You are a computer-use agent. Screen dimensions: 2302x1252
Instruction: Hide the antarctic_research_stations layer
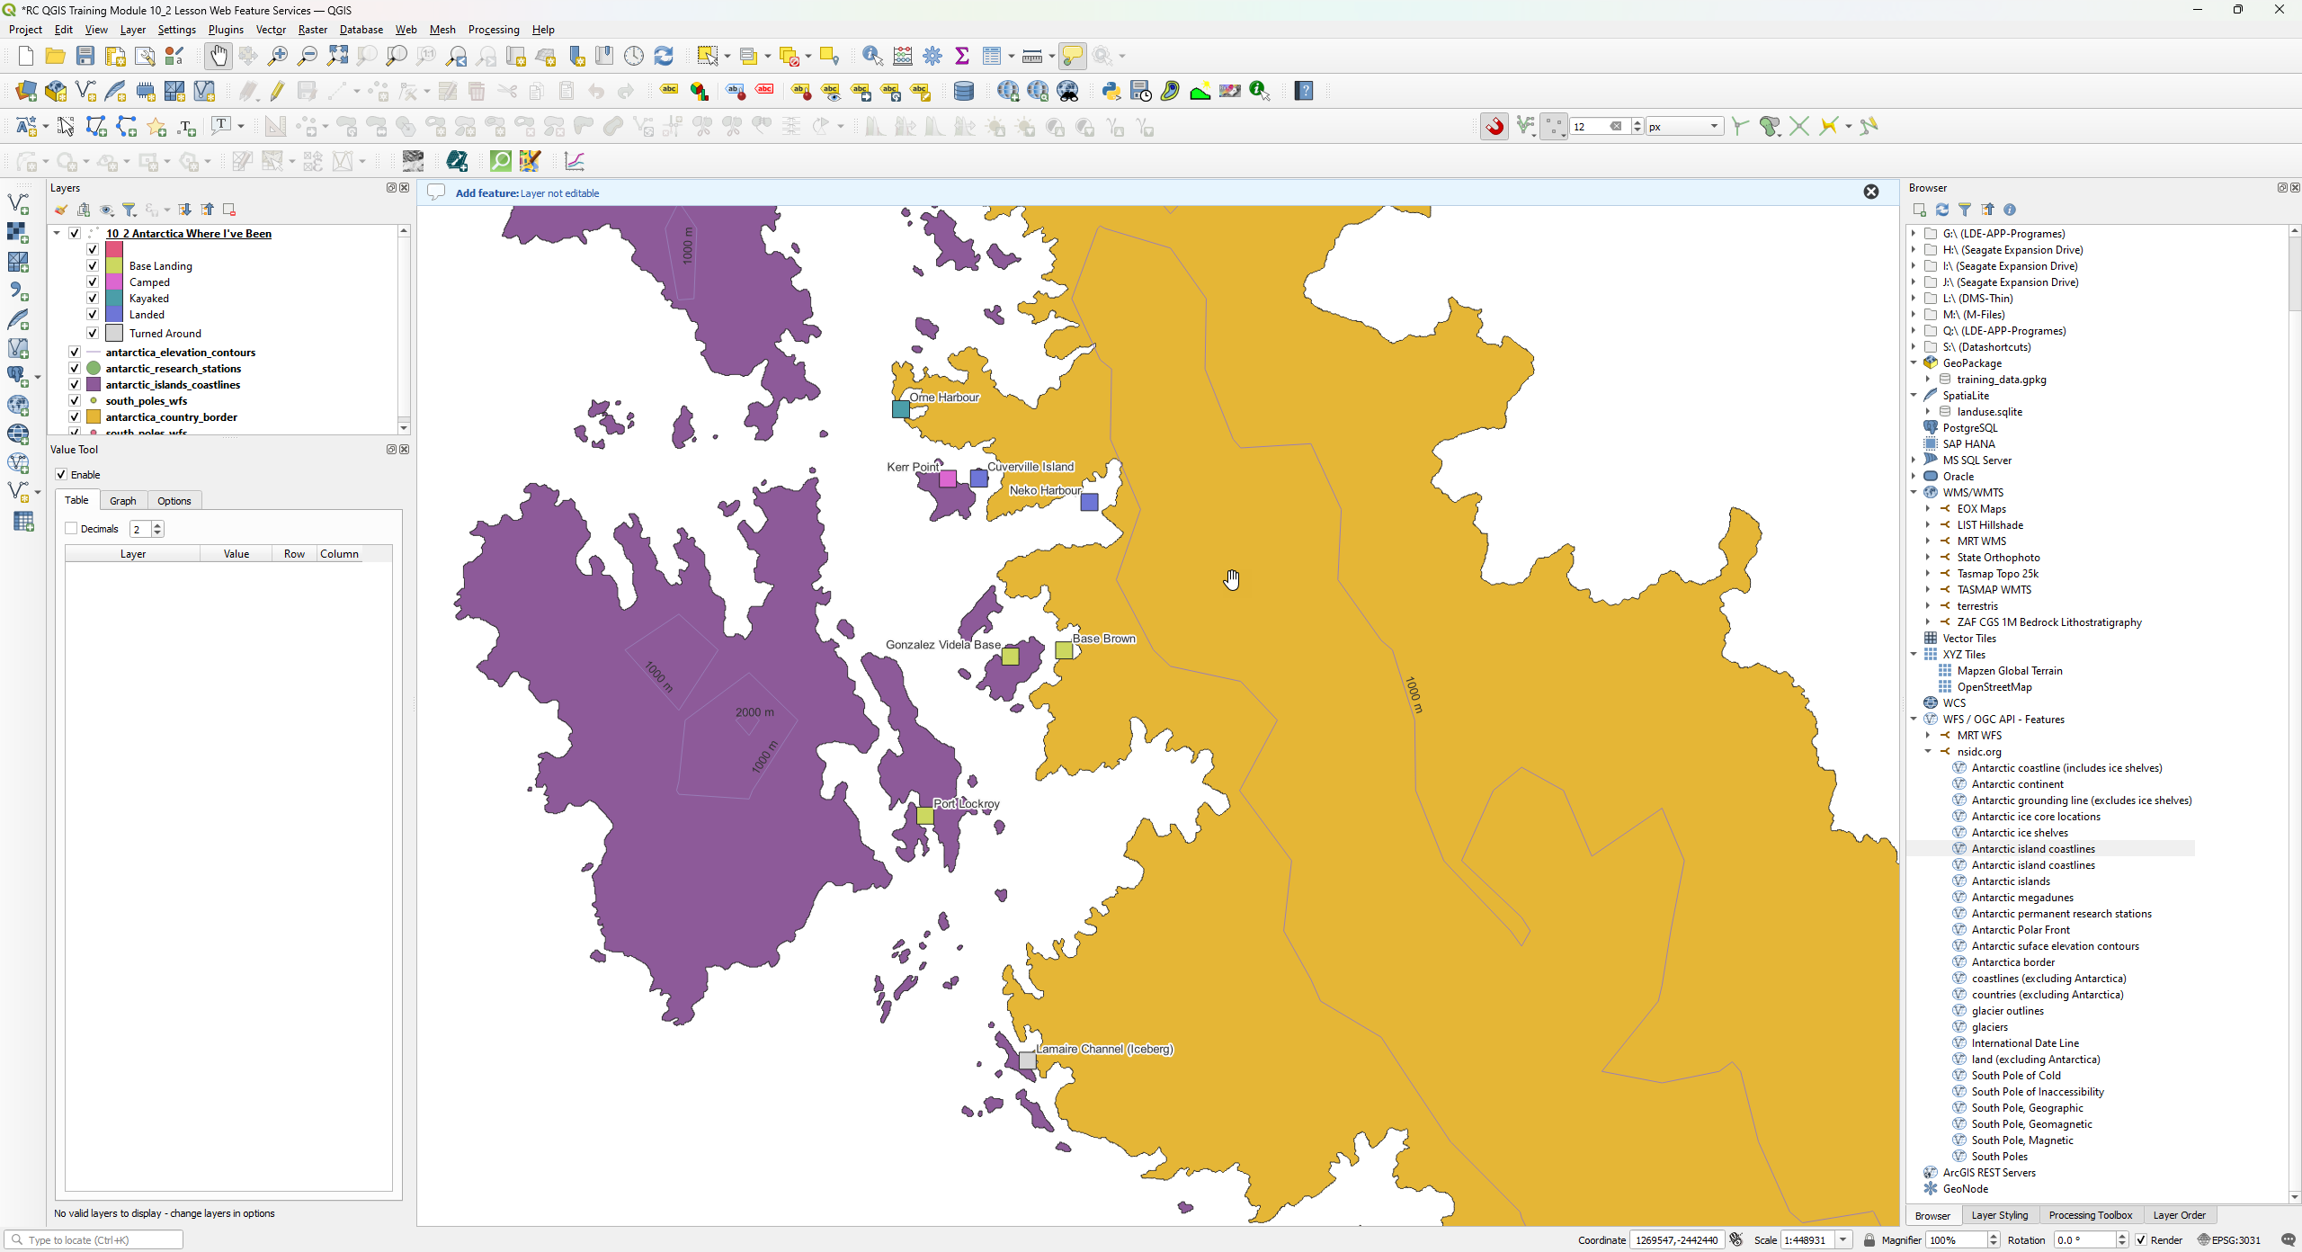click(x=75, y=369)
